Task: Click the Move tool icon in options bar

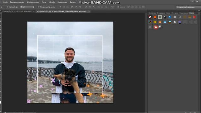Action: pyautogui.click(x=1, y=7)
